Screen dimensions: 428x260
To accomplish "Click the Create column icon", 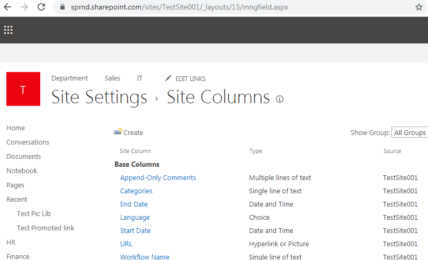I will pyautogui.click(x=118, y=131).
